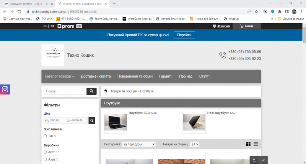Click the floating icon left of feather

254,160
